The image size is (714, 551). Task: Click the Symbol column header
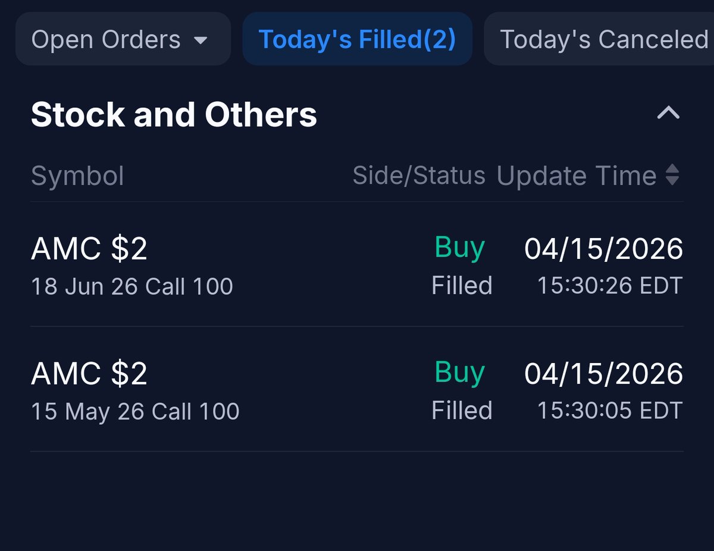coord(77,176)
